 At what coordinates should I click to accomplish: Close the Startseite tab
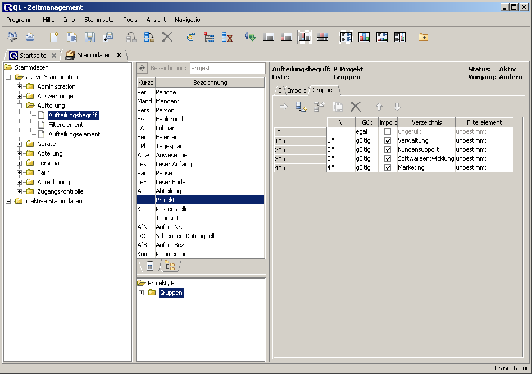click(x=53, y=56)
